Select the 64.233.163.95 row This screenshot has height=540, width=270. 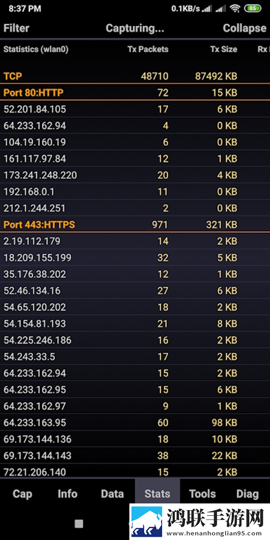point(135,422)
